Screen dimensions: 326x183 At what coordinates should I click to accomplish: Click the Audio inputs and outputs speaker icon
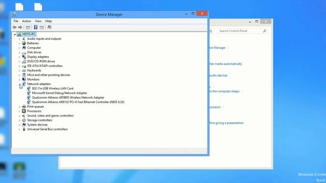pyautogui.click(x=24, y=39)
